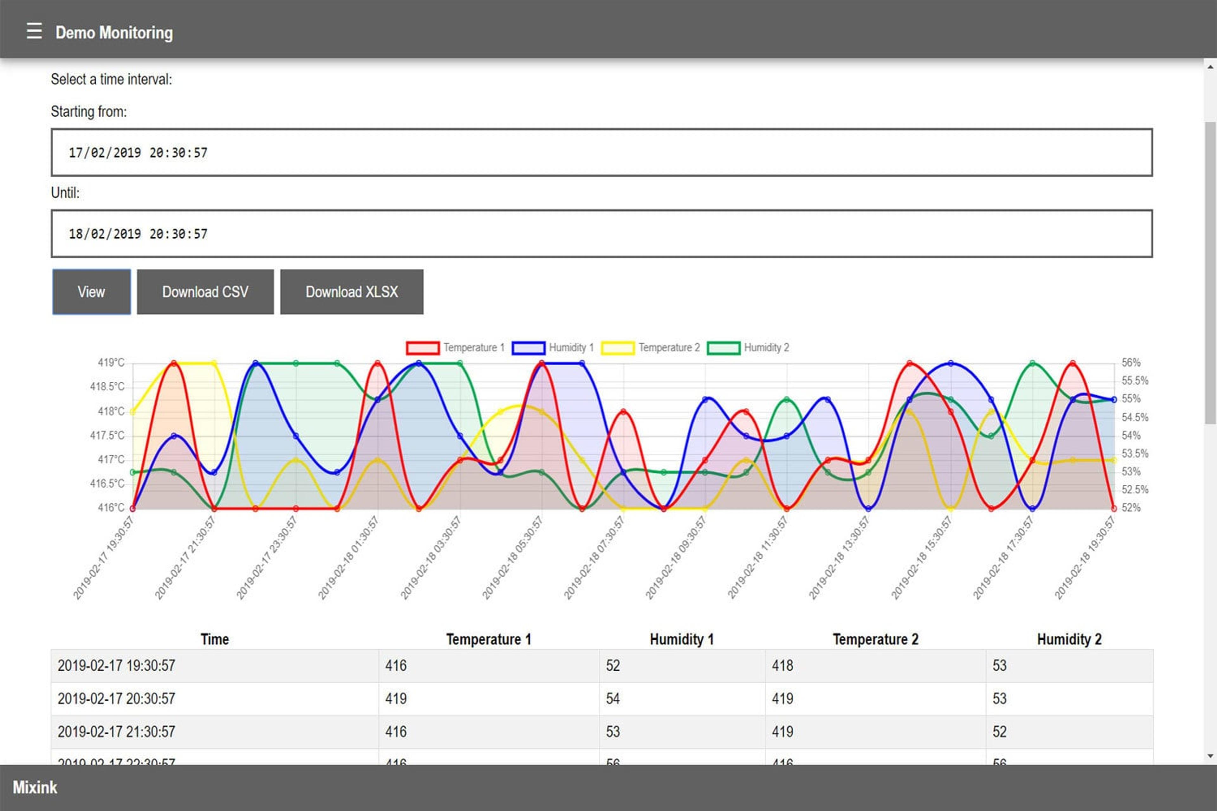The width and height of the screenshot is (1217, 811).
Task: Toggle Temperature 2 yellow legend swatch
Action: click(x=618, y=348)
